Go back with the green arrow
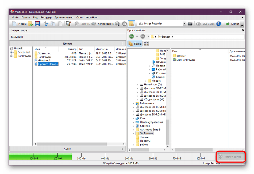The image size is (254, 174). [x=132, y=37]
